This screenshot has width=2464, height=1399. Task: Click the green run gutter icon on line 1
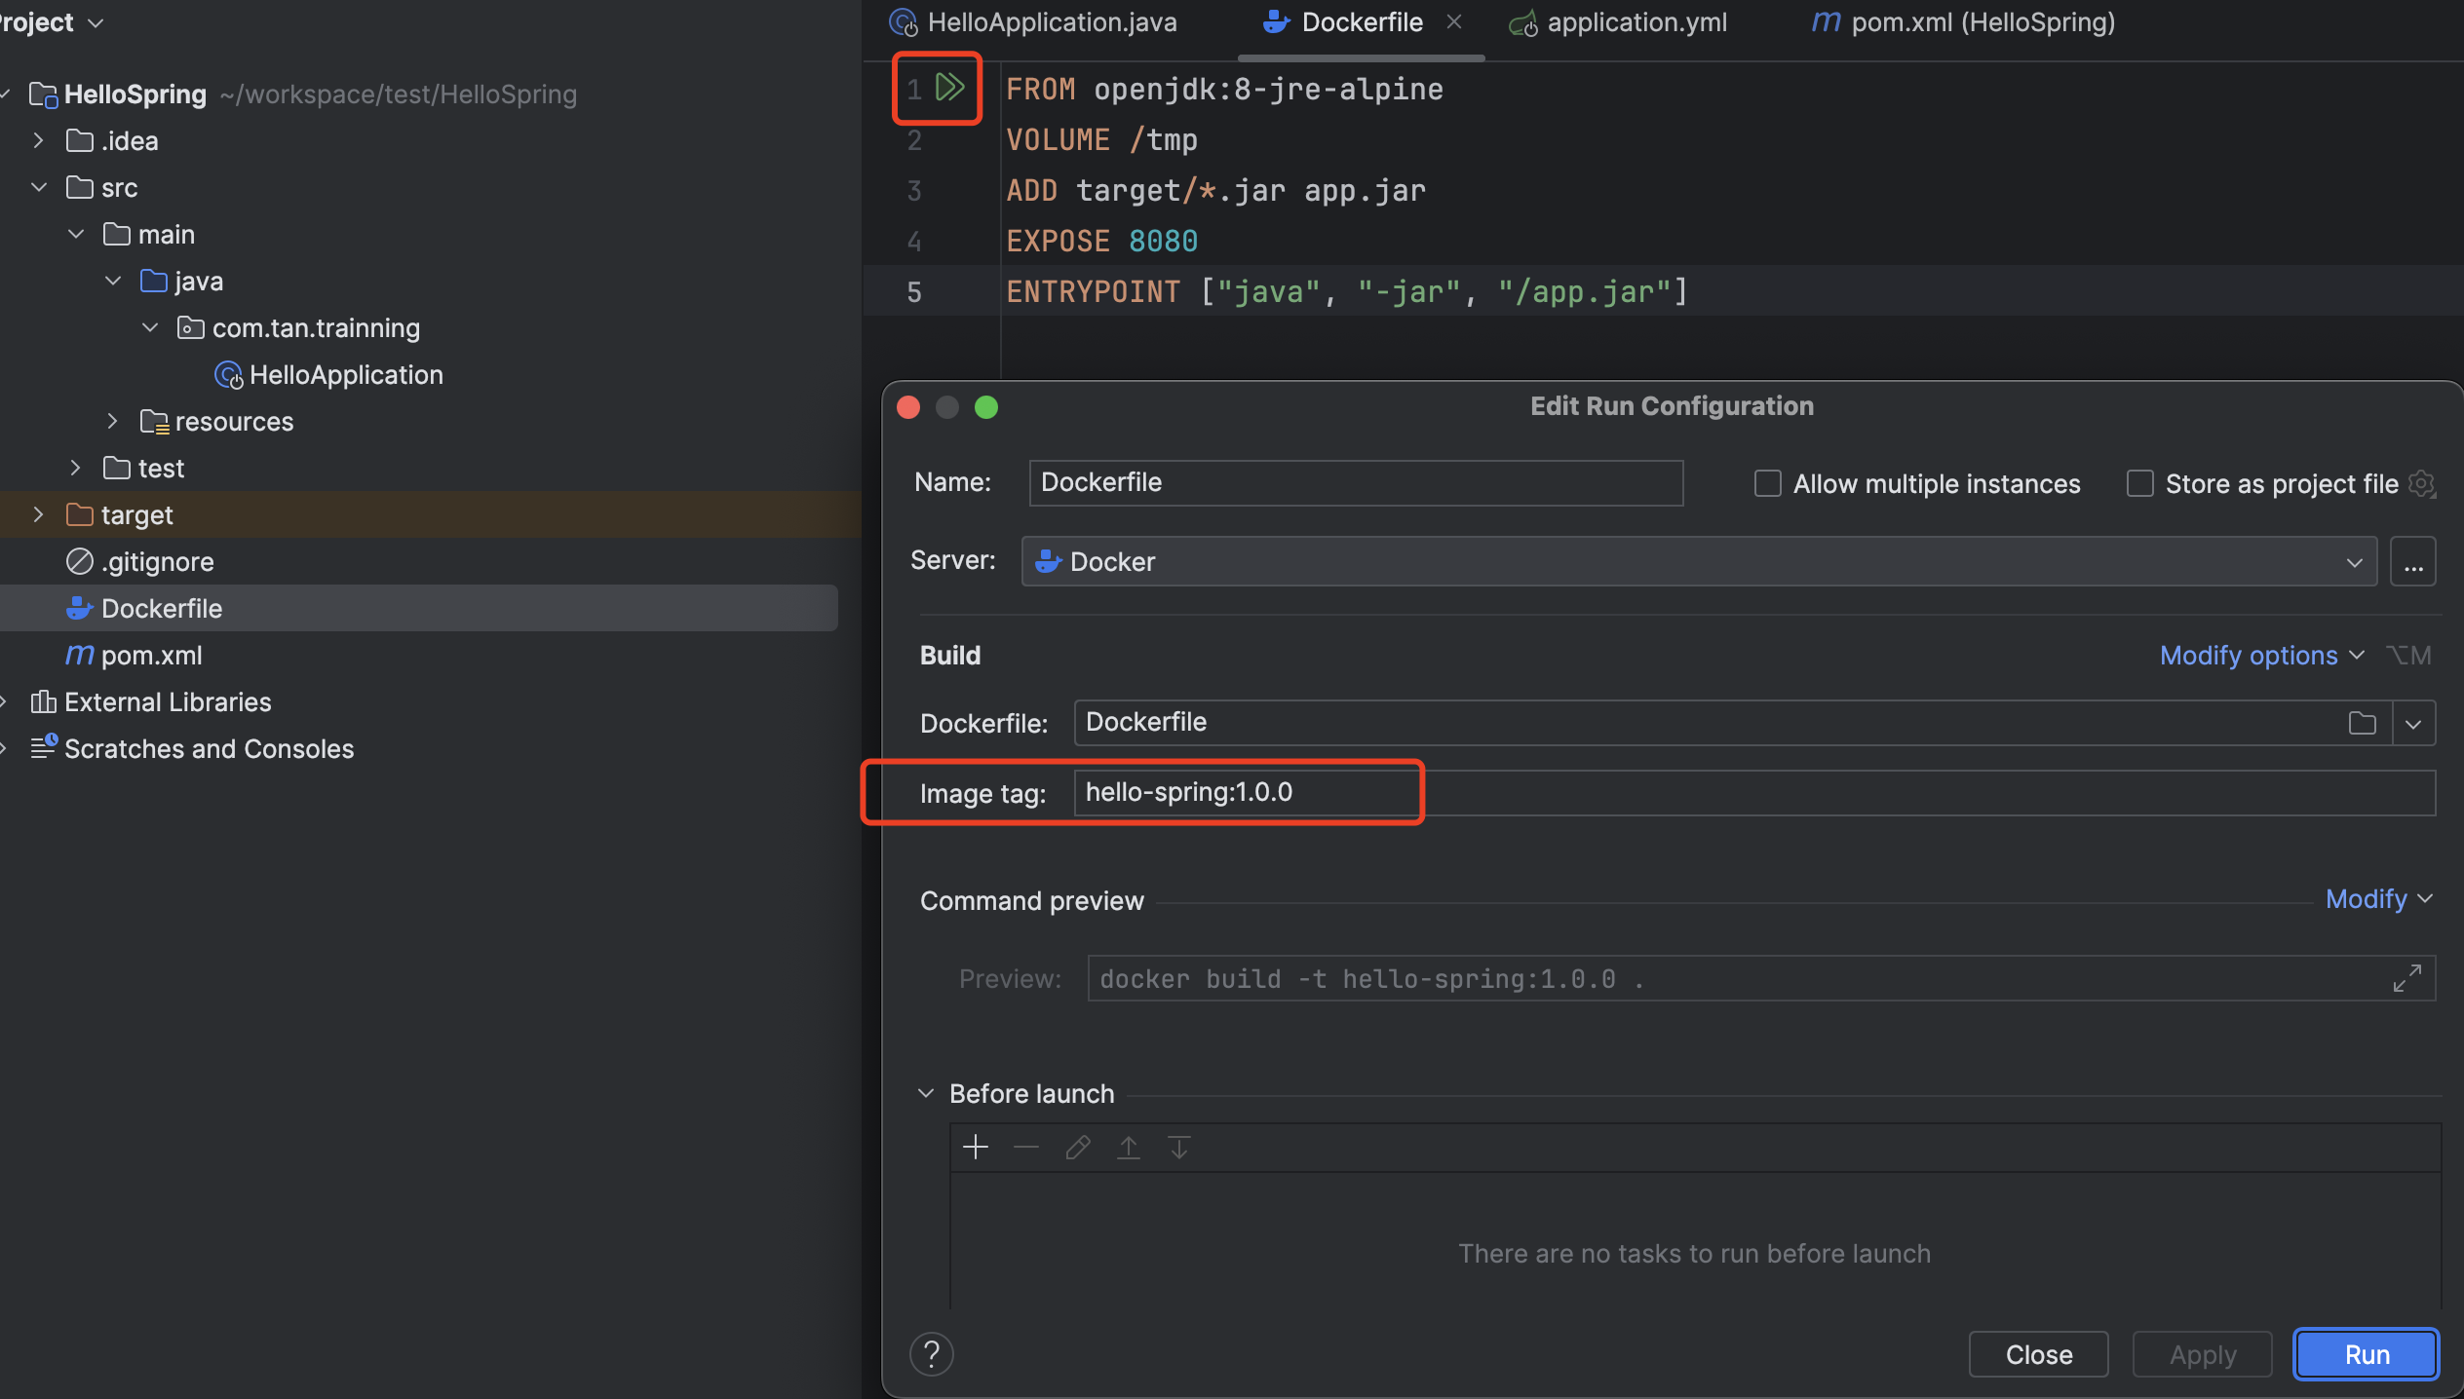tap(949, 88)
